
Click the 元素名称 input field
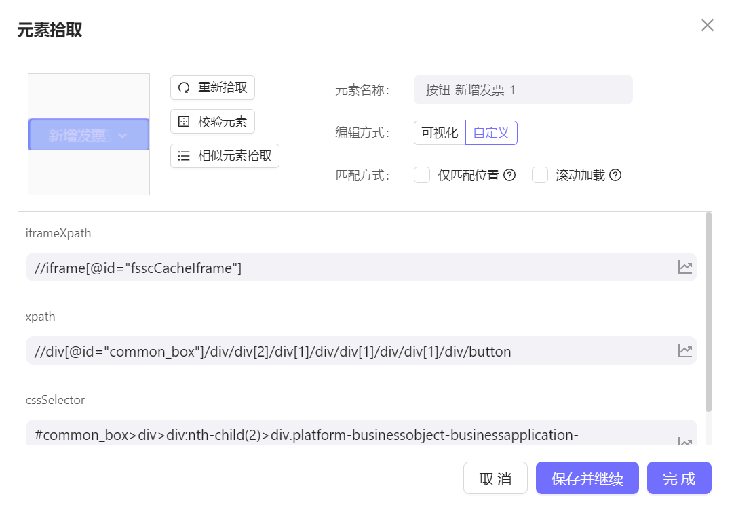pos(522,89)
